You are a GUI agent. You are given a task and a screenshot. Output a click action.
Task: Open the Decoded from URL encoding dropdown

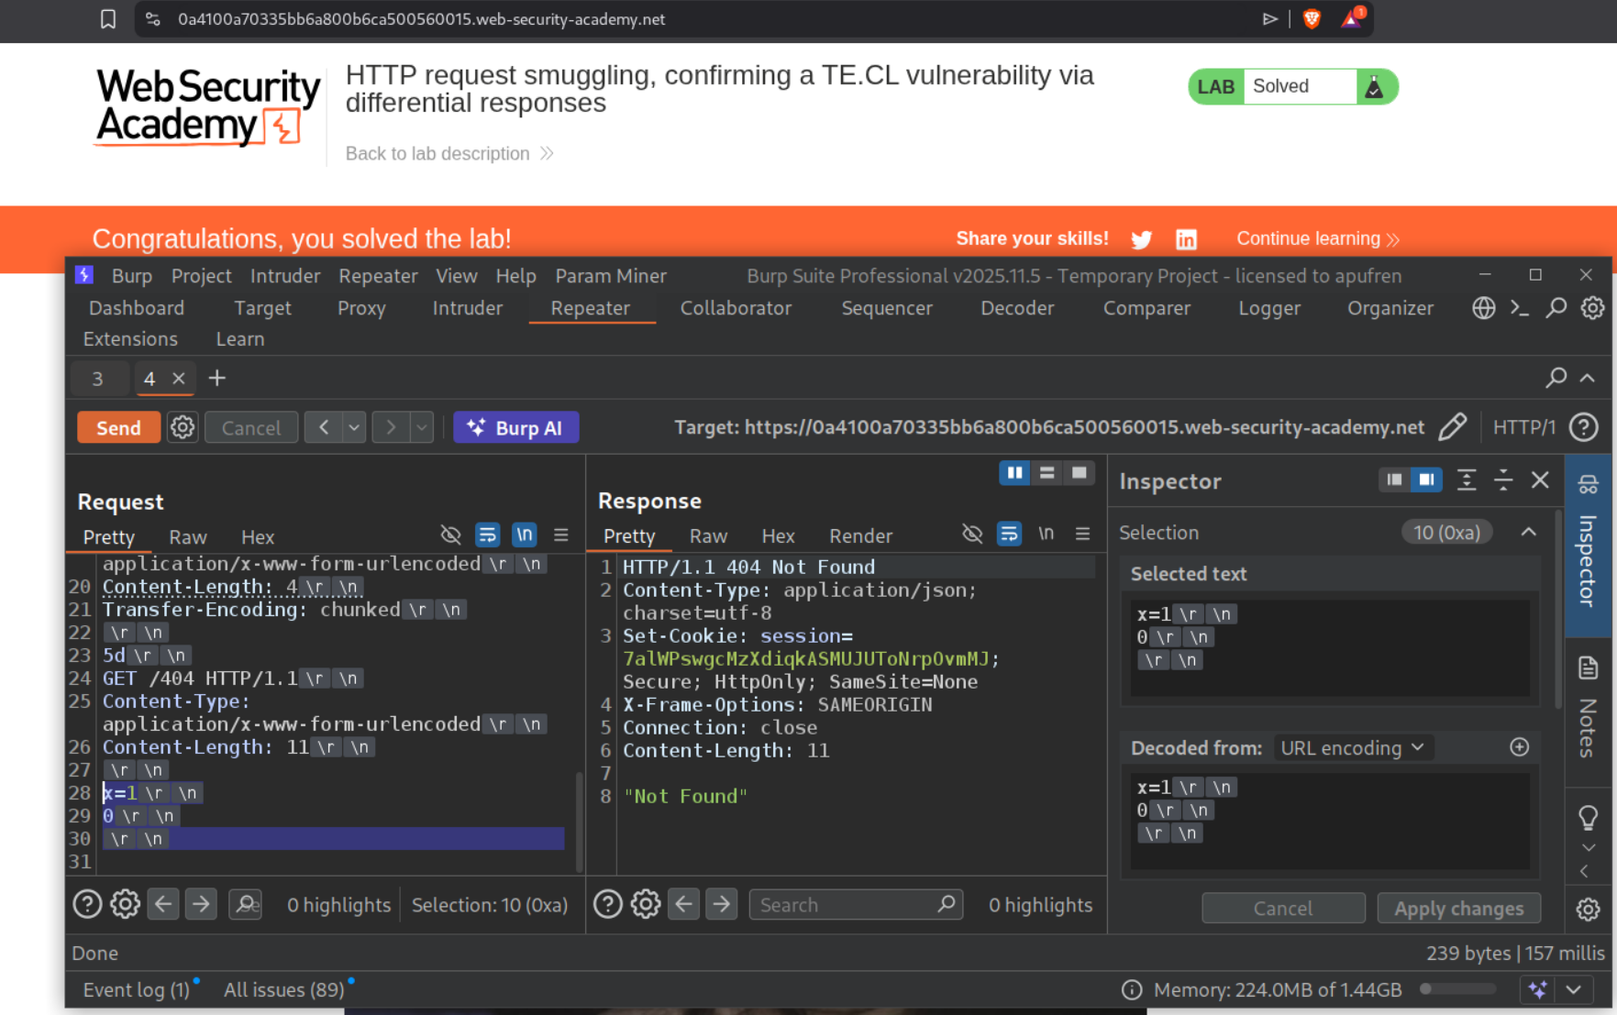point(1352,748)
